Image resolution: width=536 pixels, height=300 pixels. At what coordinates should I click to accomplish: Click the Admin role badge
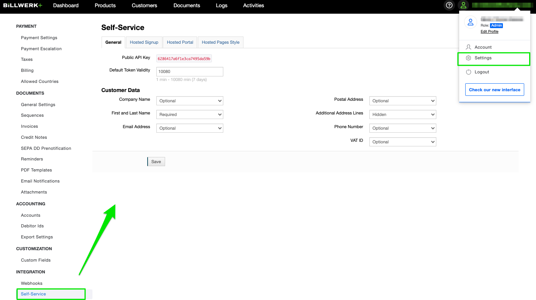click(496, 25)
